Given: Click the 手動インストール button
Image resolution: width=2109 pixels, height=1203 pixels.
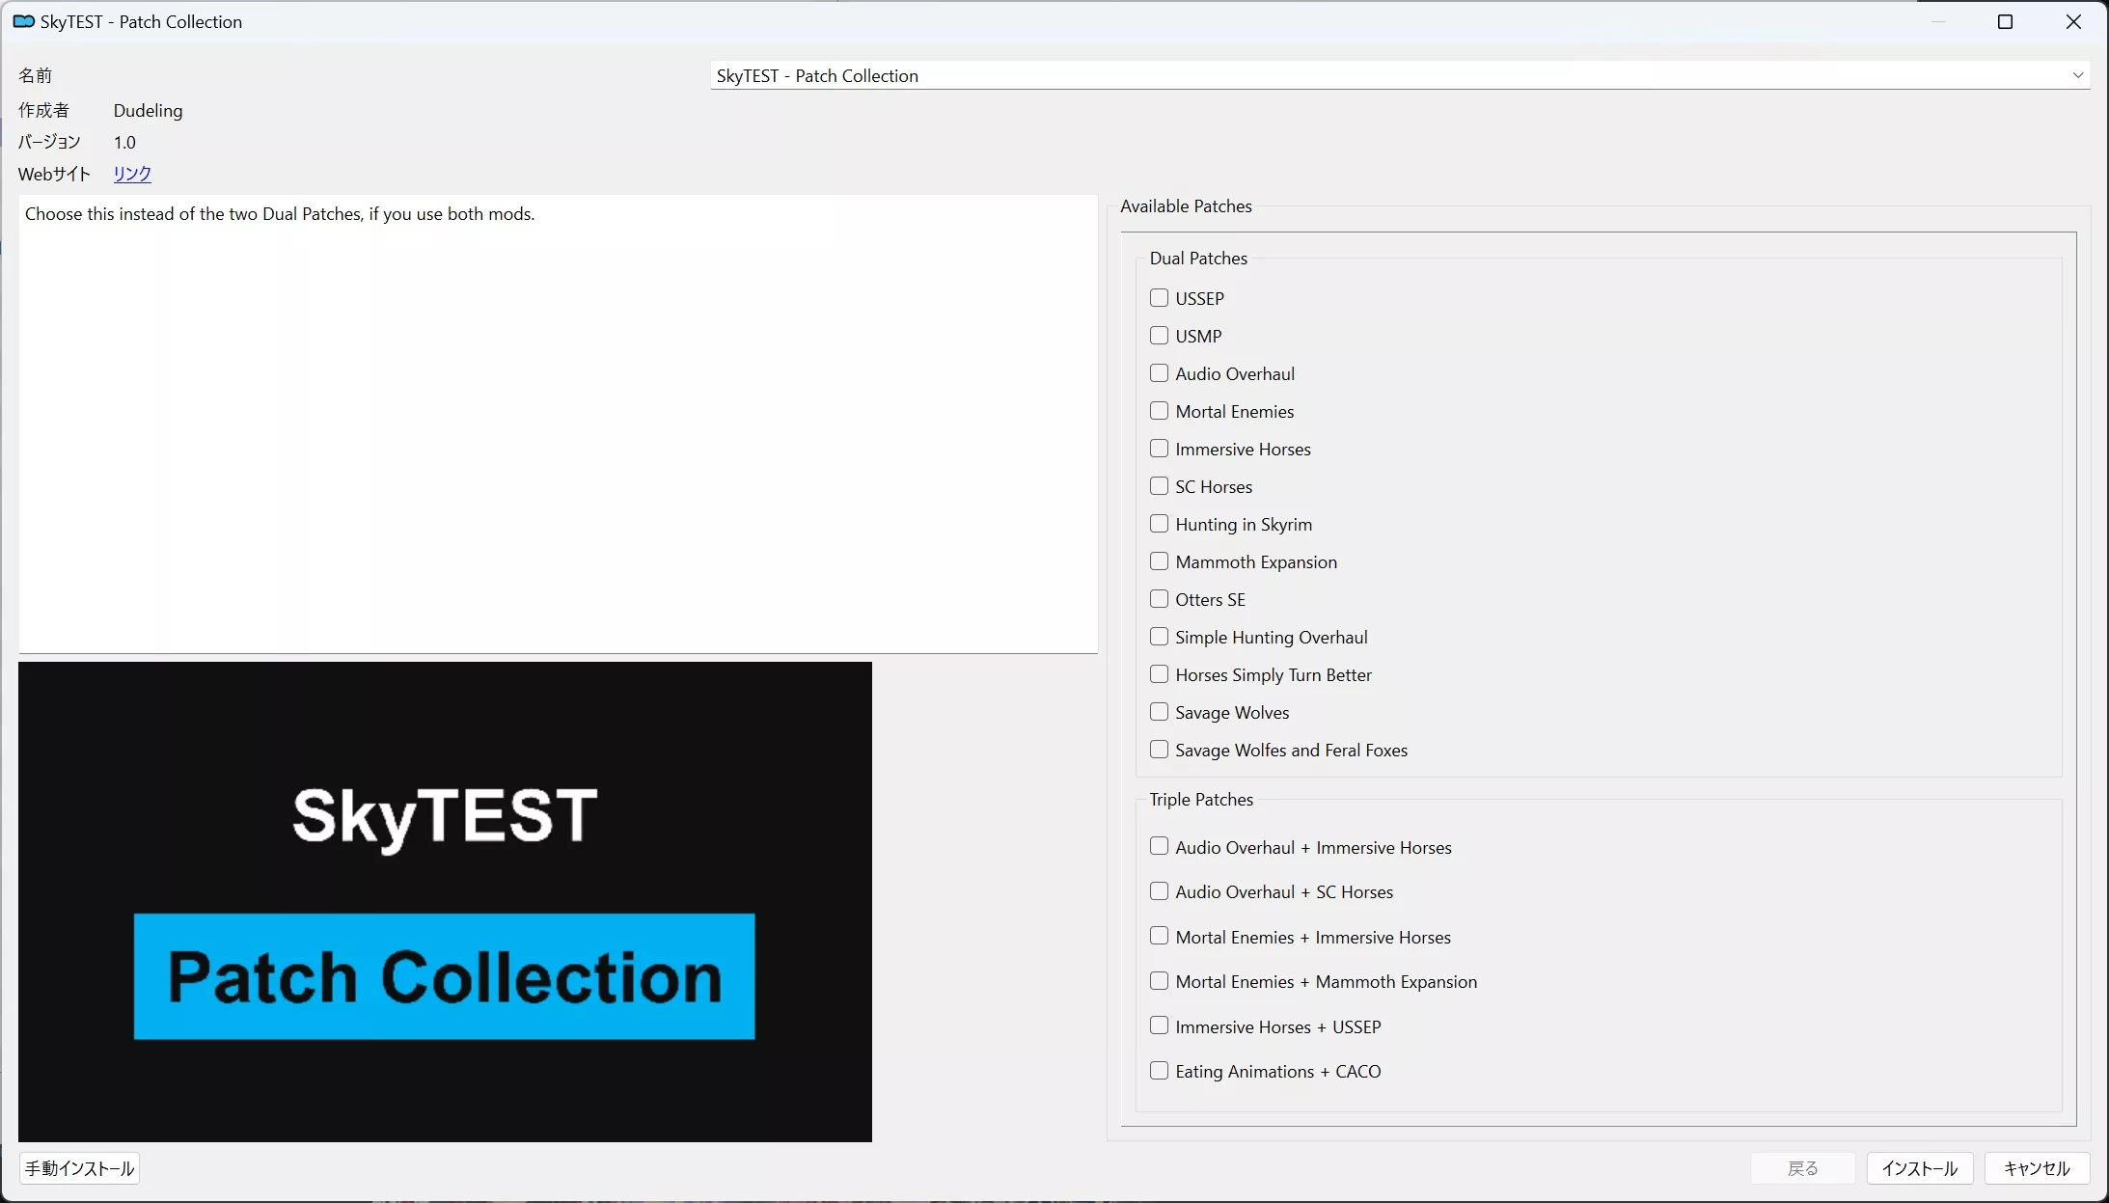Looking at the screenshot, I should (79, 1168).
